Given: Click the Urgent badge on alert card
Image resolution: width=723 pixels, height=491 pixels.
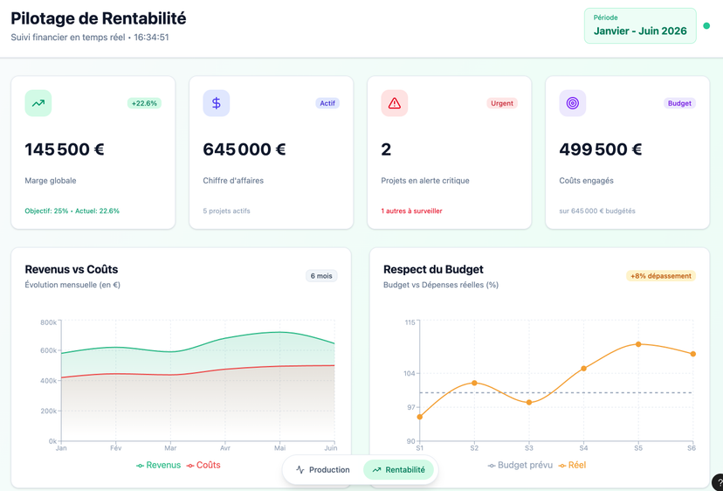Looking at the screenshot, I should pyautogui.click(x=502, y=103).
